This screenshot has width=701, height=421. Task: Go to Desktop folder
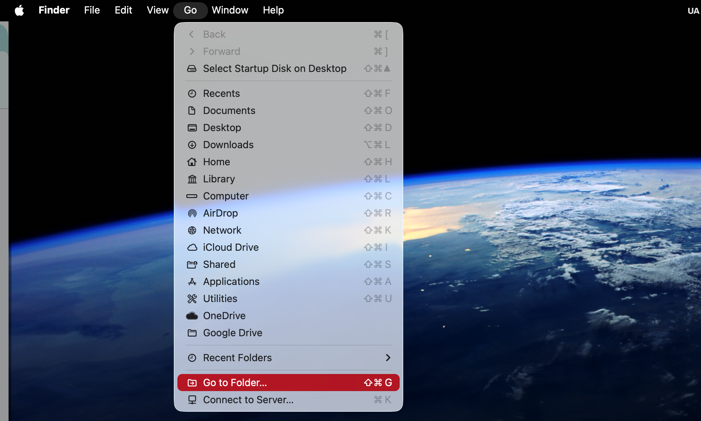pyautogui.click(x=289, y=128)
